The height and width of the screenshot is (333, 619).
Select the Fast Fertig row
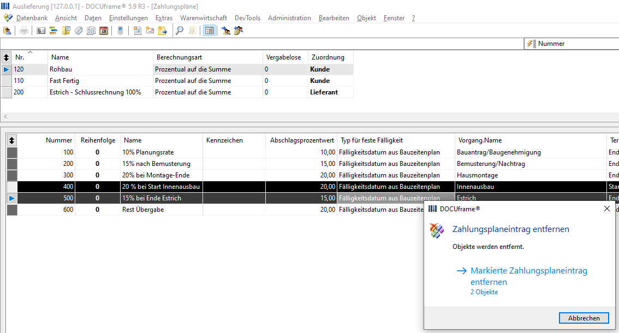click(x=177, y=81)
